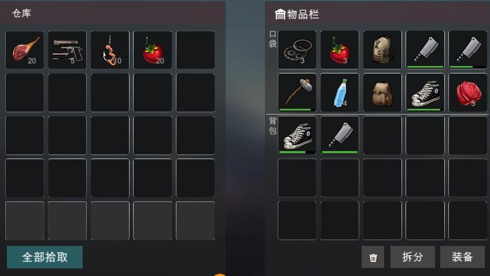Screen dimensions: 490x276
Task: Click the 装备 equip button
Action: point(462,257)
